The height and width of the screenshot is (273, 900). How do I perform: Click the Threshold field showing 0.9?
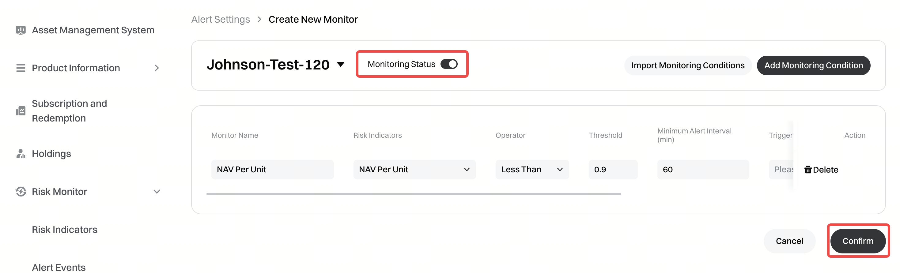[x=613, y=170]
